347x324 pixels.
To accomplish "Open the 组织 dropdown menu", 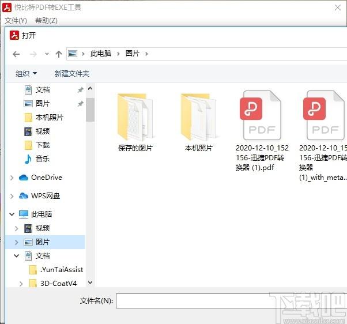I will 26,74.
